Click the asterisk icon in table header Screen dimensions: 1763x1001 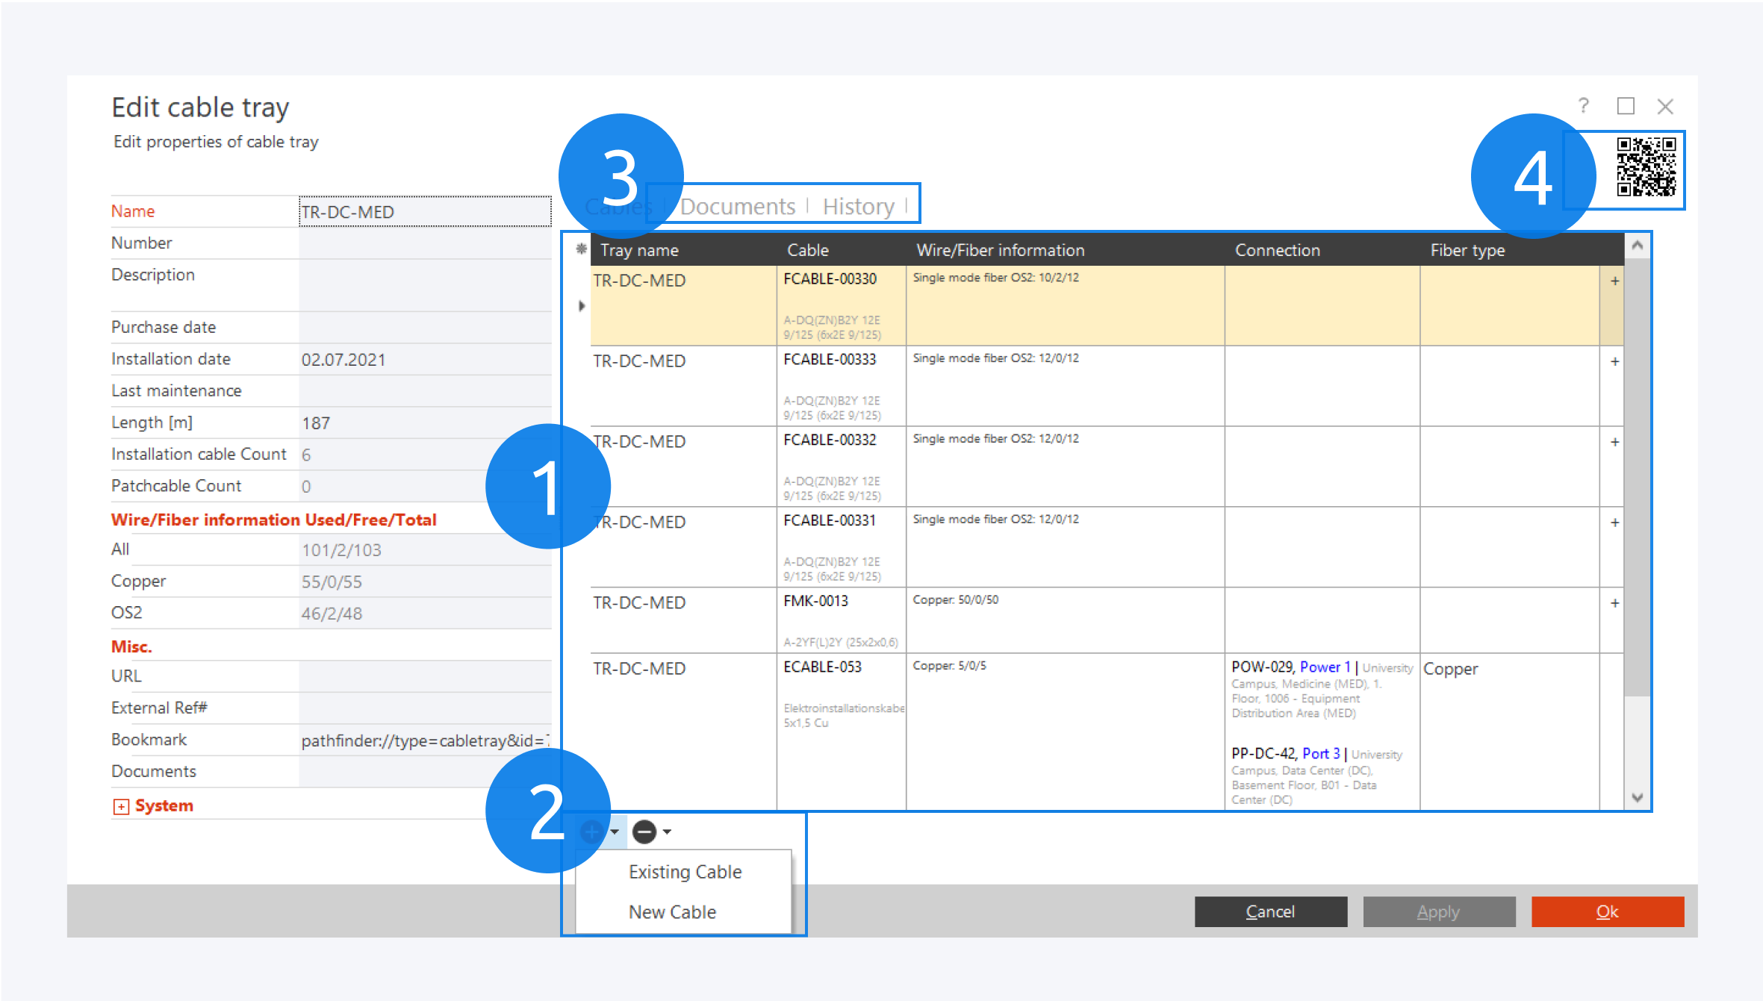[581, 249]
